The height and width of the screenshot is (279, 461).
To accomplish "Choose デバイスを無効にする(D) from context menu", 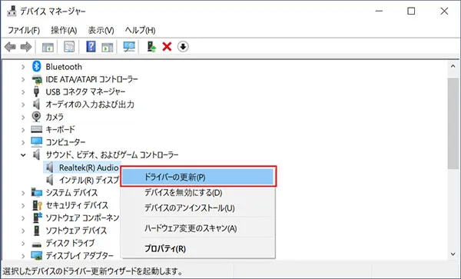I will coord(198,193).
